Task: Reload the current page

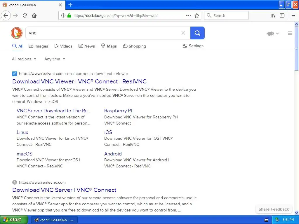Action: click(x=25, y=15)
